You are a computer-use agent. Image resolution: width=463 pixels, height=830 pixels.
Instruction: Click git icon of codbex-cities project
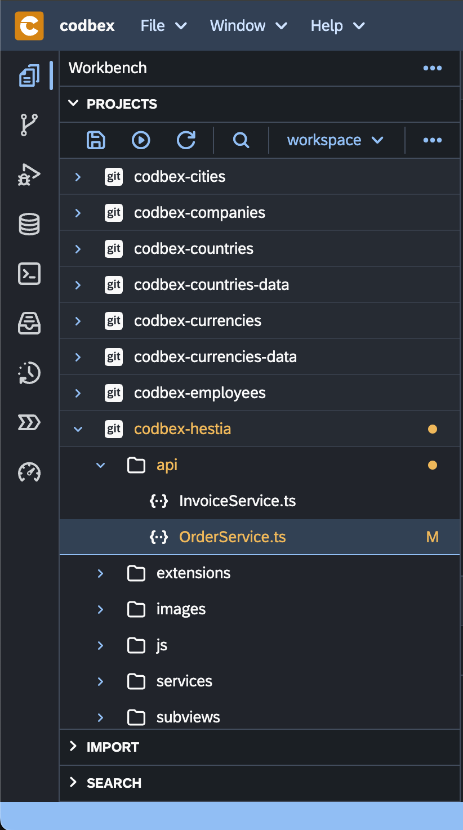[114, 177]
